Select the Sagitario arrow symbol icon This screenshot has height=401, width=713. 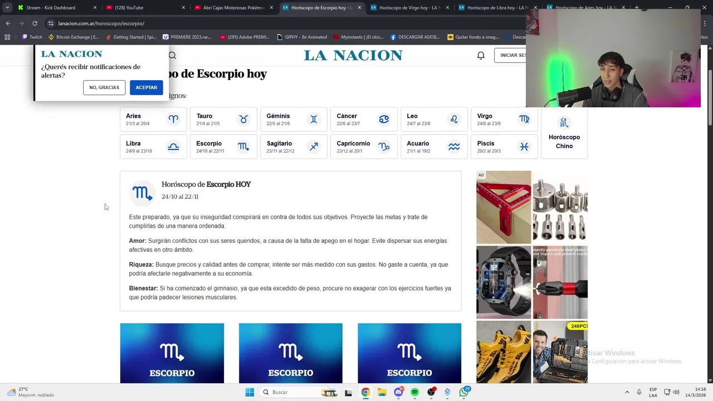point(314,146)
